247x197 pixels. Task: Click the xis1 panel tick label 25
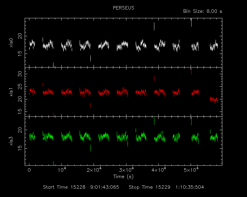click(x=20, y=87)
